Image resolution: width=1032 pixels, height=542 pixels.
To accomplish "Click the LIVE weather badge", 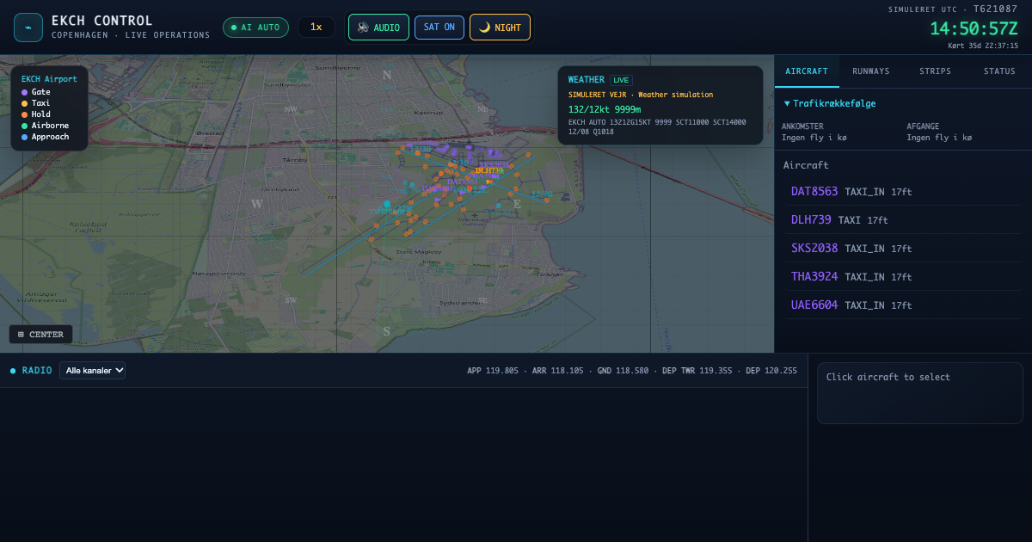I will [x=621, y=80].
